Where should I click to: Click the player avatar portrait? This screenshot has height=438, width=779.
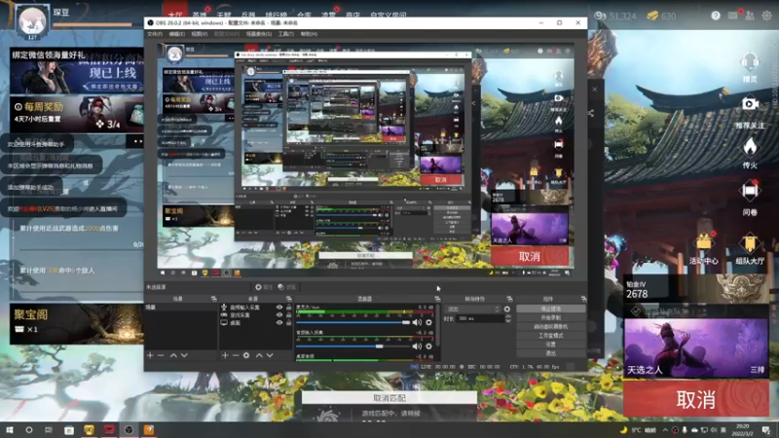pos(32,20)
